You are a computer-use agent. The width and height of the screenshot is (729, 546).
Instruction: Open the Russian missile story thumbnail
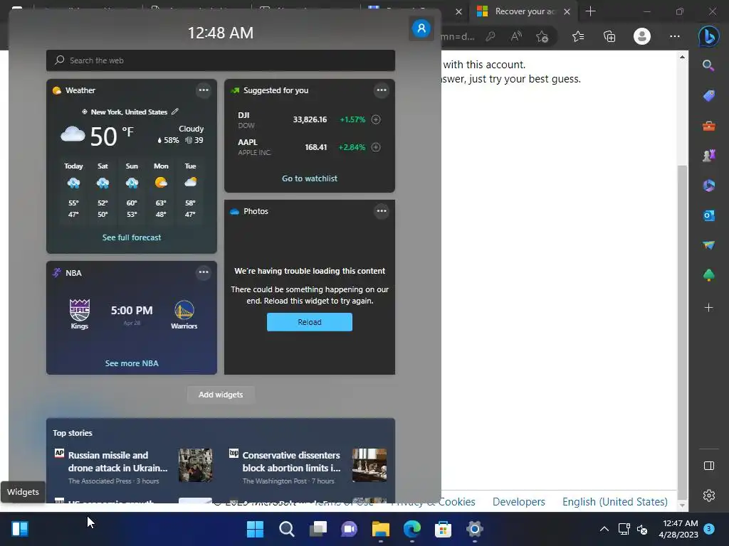tap(195, 465)
